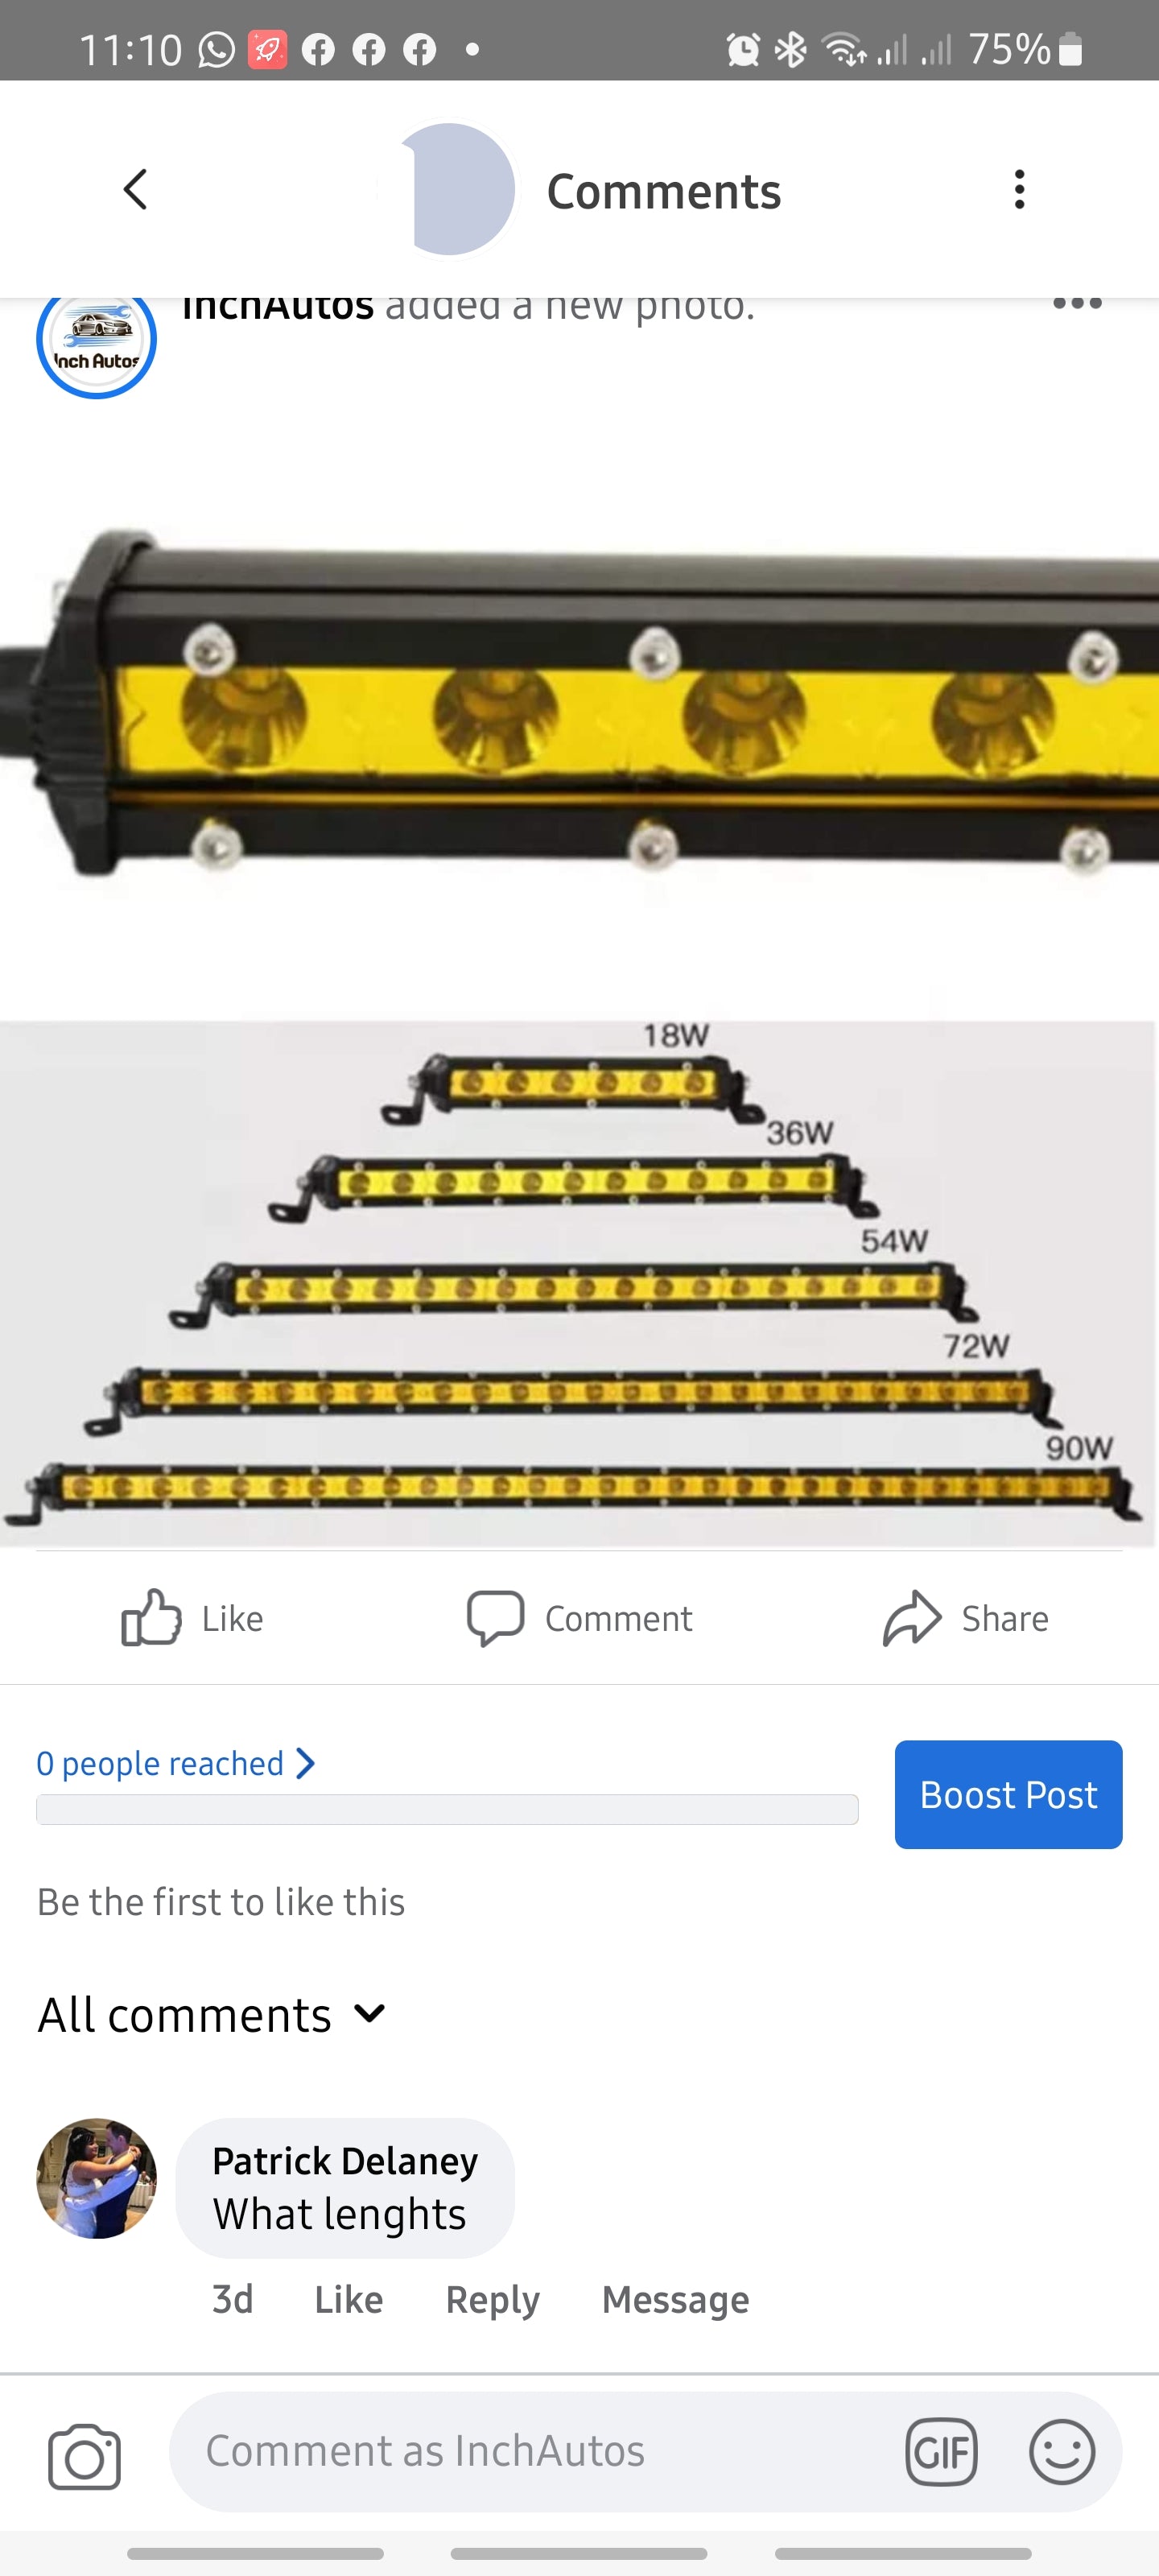The height and width of the screenshot is (2576, 1159).
Task: Open the GIF picker
Action: tap(941, 2452)
